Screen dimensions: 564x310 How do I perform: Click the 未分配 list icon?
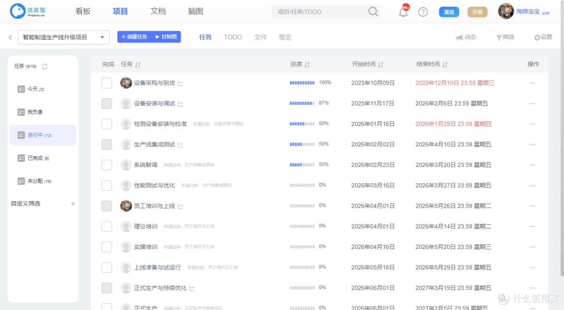(21, 181)
